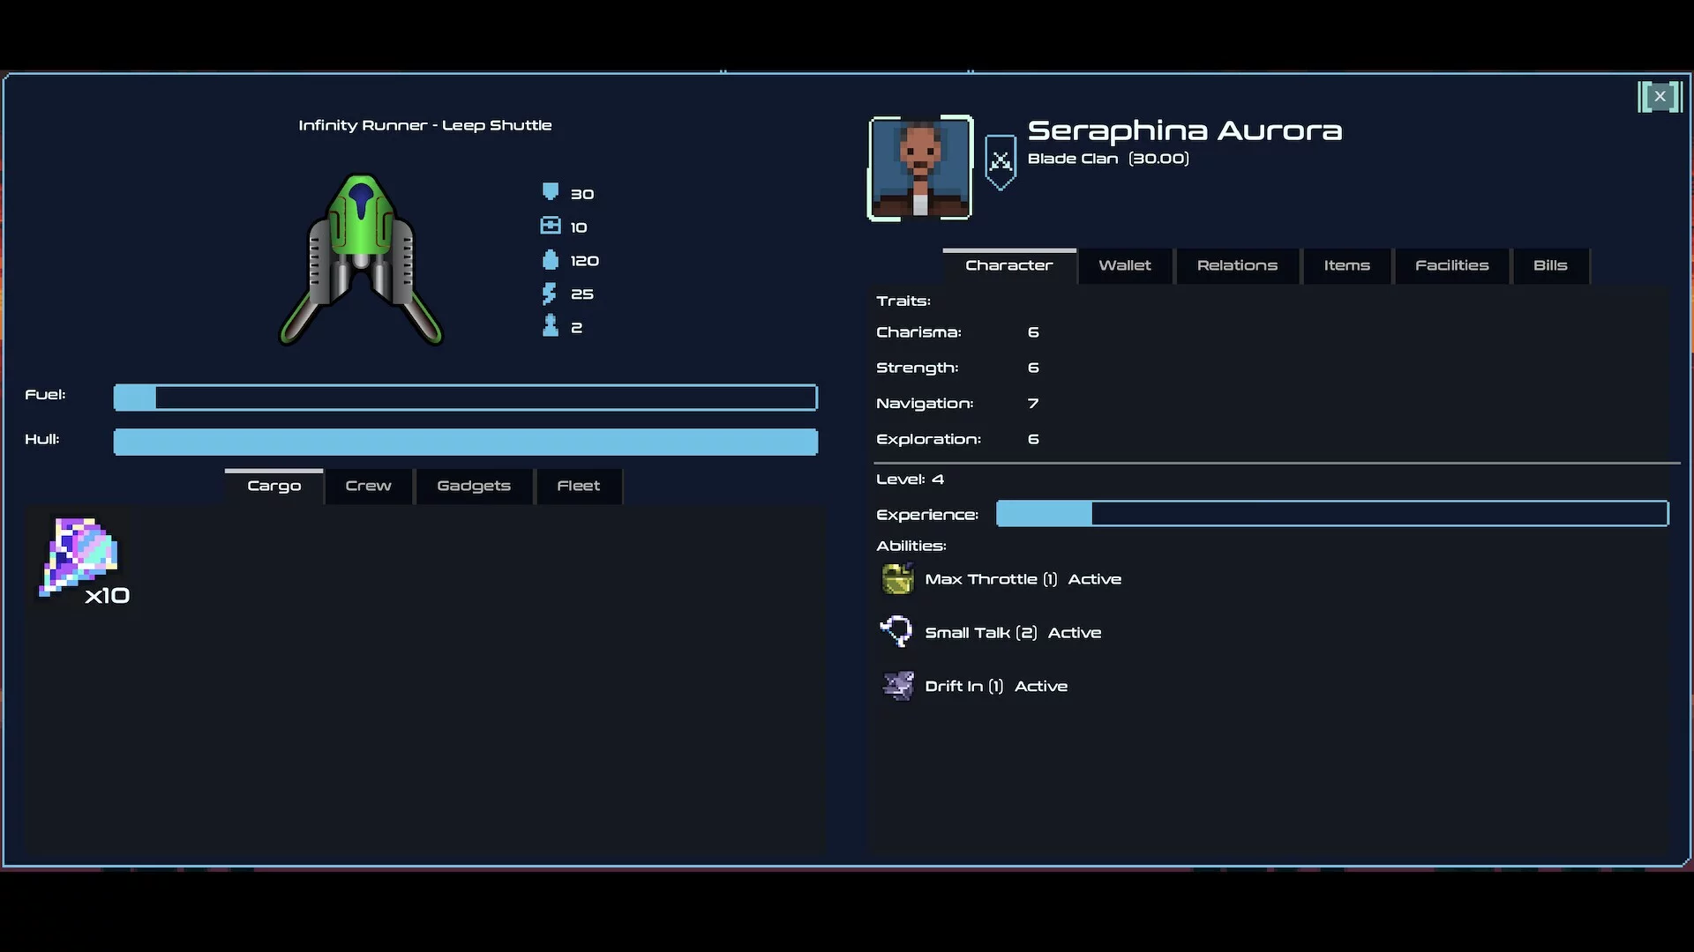The width and height of the screenshot is (1694, 952).
Task: Click the Drift In ability icon
Action: pos(898,686)
